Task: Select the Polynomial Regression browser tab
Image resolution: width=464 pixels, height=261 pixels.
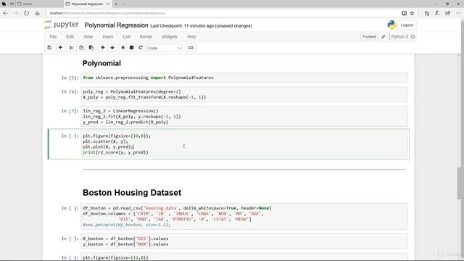Action: pyautogui.click(x=87, y=4)
